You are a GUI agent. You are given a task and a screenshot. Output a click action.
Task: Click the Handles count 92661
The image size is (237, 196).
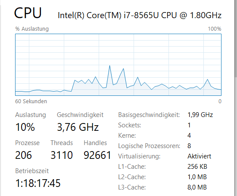coord(97,155)
